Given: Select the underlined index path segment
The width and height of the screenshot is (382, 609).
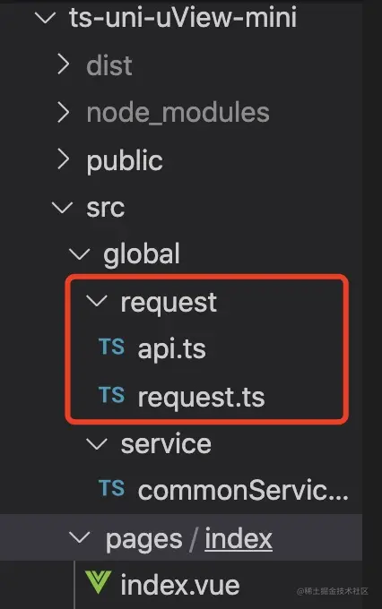Looking at the screenshot, I should [239, 539].
